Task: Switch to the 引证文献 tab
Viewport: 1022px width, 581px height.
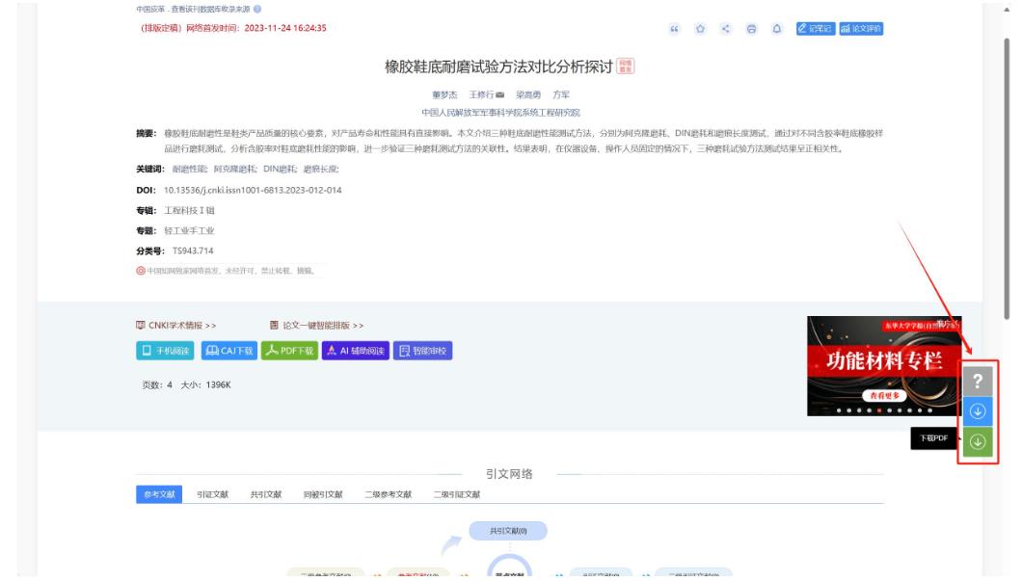Action: [x=209, y=494]
